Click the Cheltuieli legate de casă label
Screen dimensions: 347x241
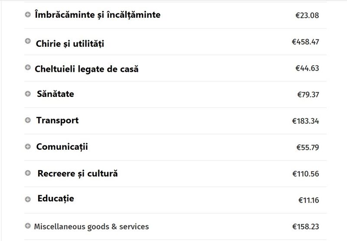pyautogui.click(x=86, y=69)
